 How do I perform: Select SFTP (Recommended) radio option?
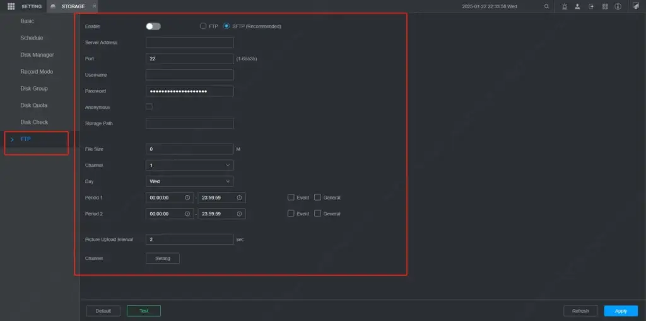226,26
